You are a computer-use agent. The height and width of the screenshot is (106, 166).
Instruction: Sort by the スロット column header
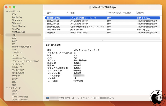point(141,13)
